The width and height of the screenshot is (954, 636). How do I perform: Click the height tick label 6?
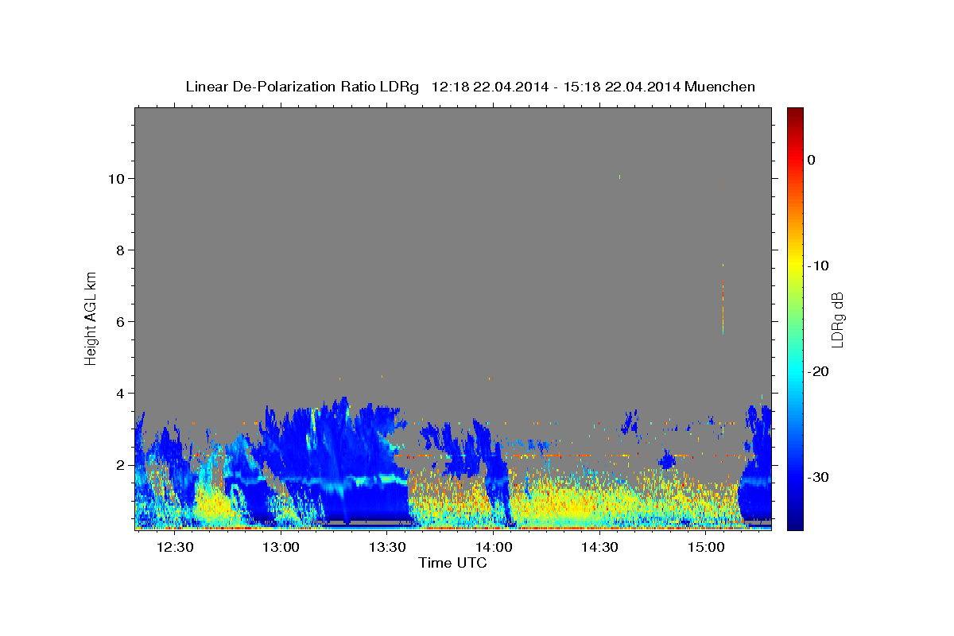click(x=121, y=321)
